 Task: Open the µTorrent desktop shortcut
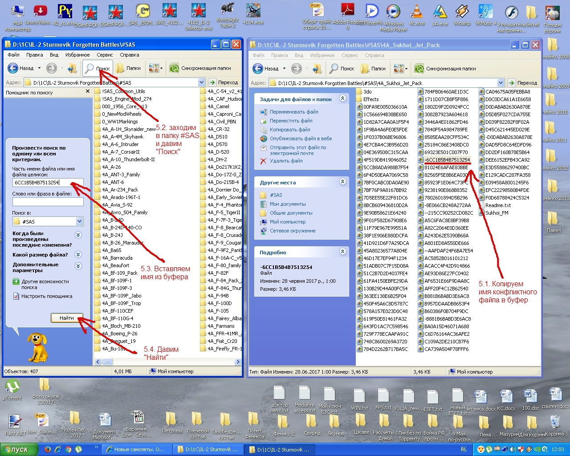12,386
